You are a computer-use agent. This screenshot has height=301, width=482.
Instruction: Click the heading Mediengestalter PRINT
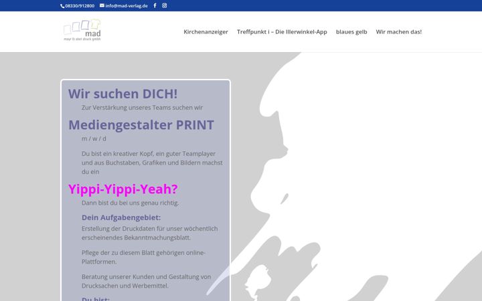(141, 124)
